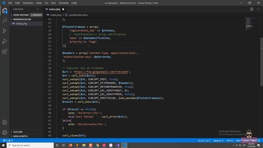
Task: Click the unsaved dot on index.php tab
Action: (63, 9)
